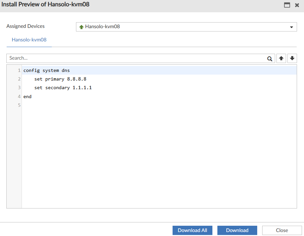Click the Install Preview dialog title

click(45, 5)
